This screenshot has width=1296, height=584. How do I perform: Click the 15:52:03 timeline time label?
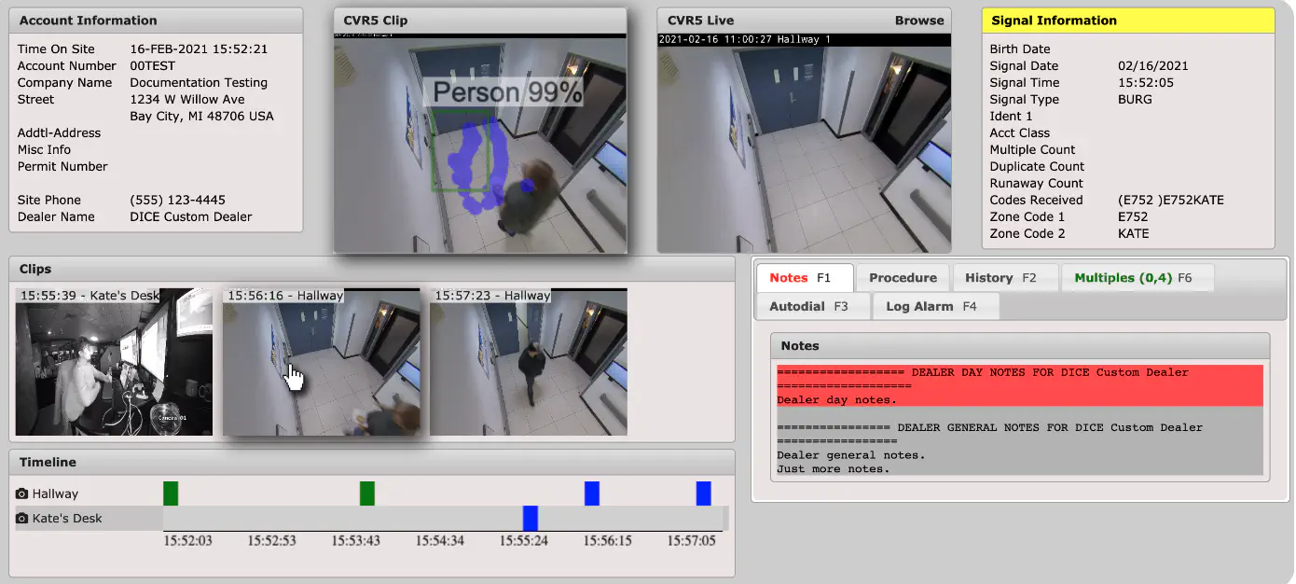pos(187,540)
